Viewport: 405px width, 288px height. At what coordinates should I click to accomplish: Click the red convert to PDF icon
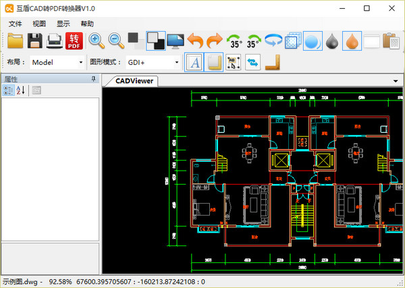74,41
